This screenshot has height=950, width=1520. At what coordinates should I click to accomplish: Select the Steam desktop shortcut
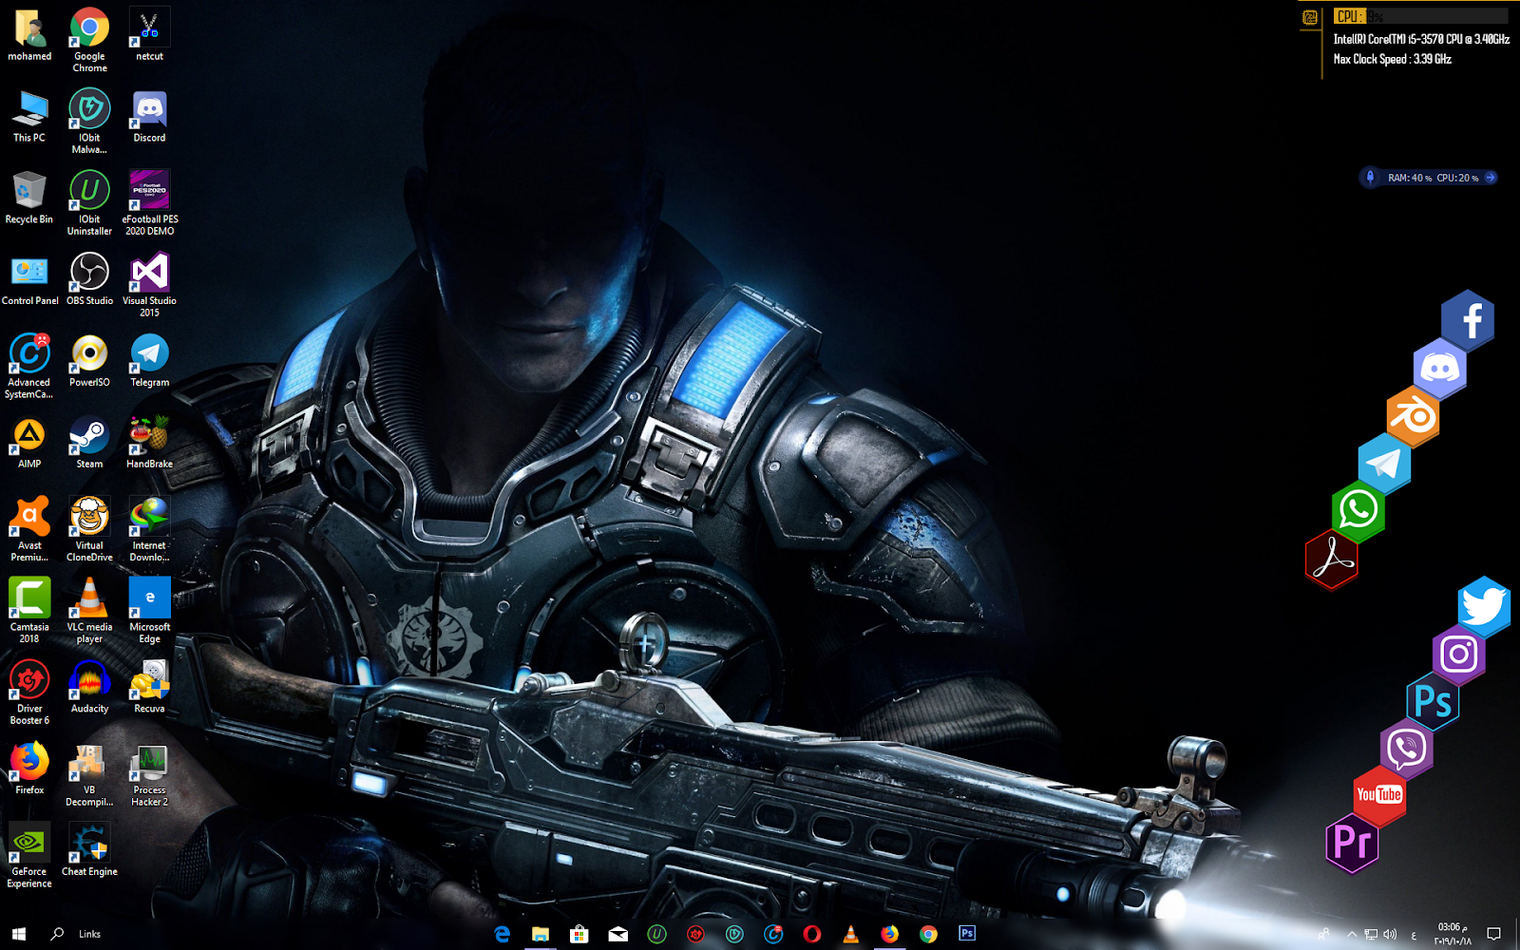pos(89,444)
